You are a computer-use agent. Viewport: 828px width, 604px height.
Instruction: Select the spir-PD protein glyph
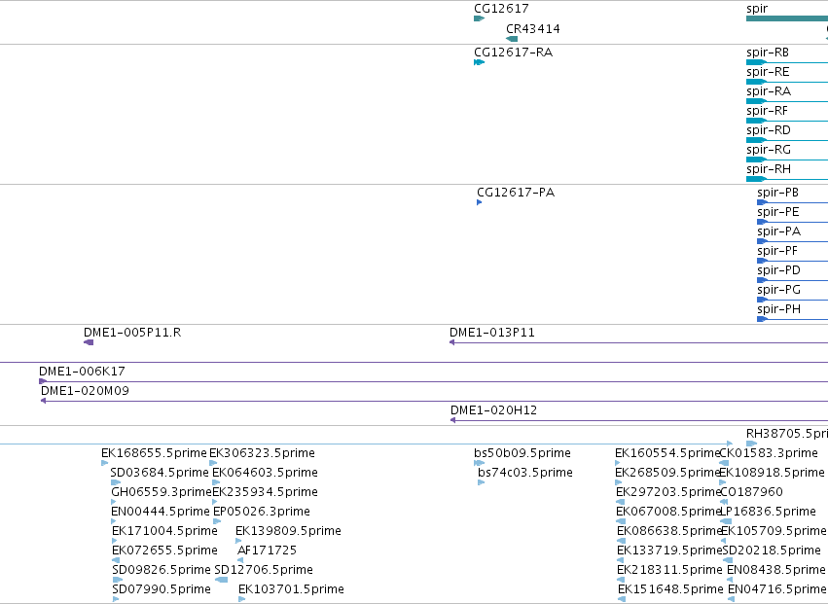(792, 280)
